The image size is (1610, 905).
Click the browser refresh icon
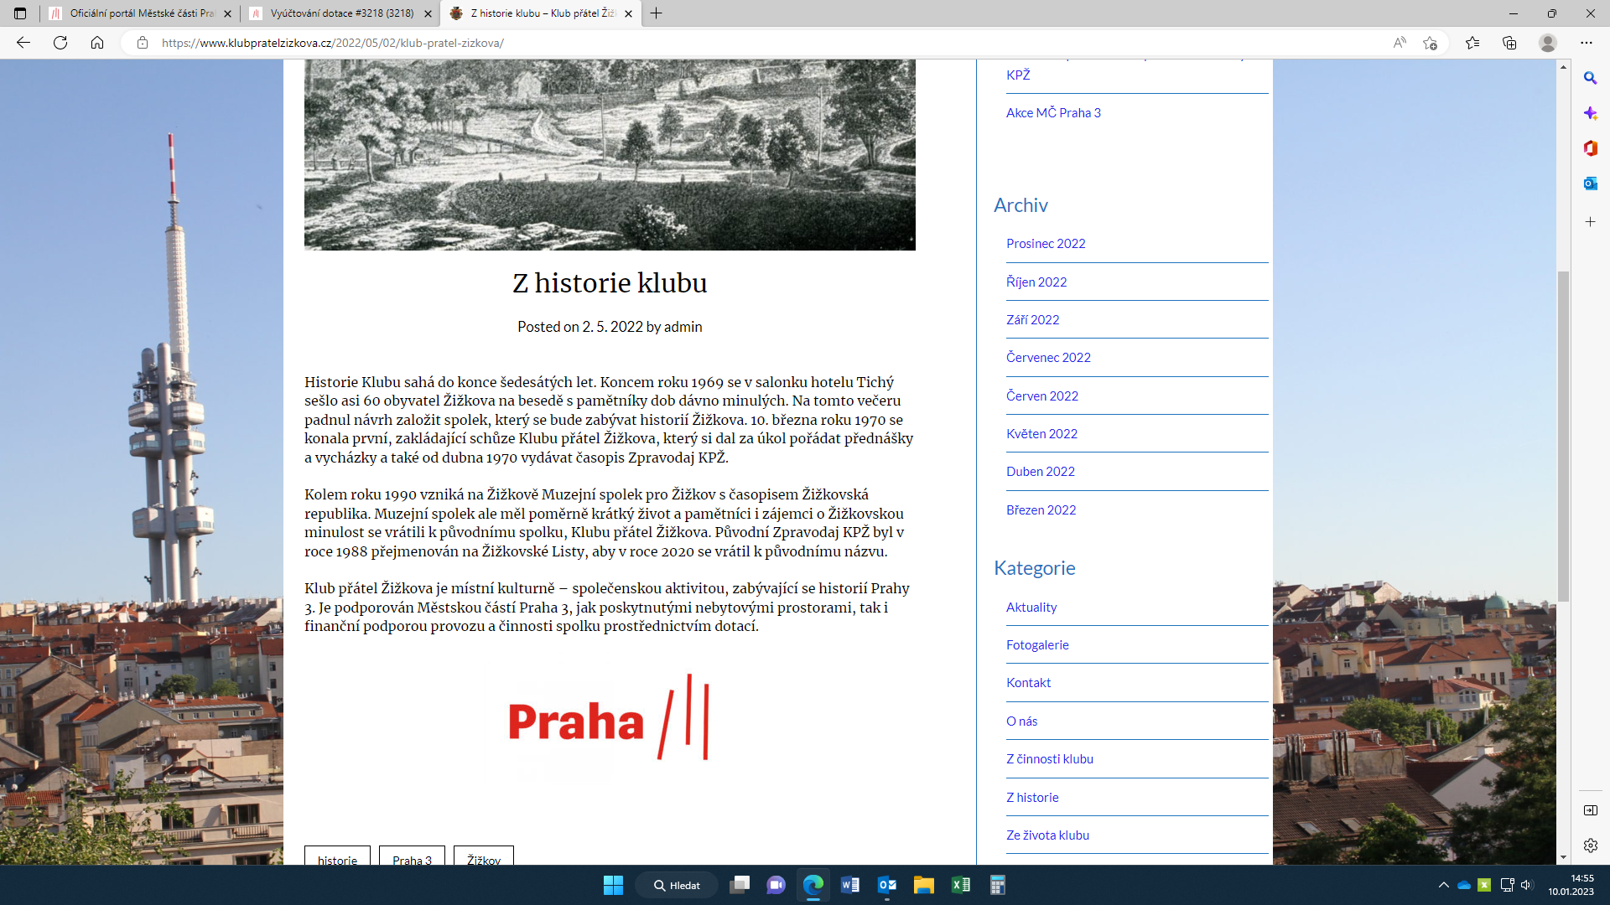(60, 43)
